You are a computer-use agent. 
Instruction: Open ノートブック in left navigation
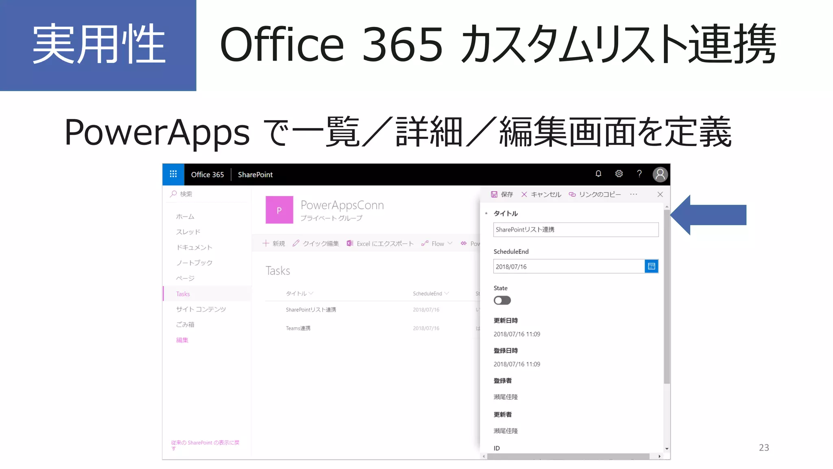tap(194, 263)
